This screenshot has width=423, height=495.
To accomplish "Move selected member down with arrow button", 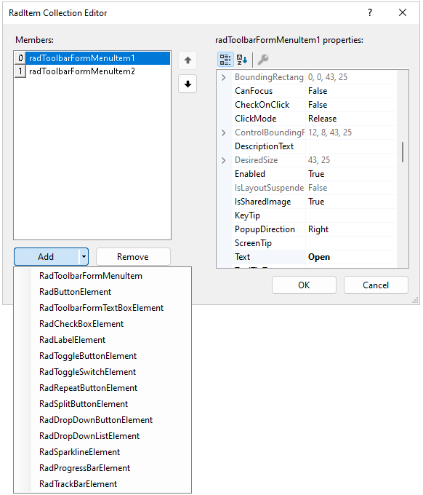I will pyautogui.click(x=188, y=84).
